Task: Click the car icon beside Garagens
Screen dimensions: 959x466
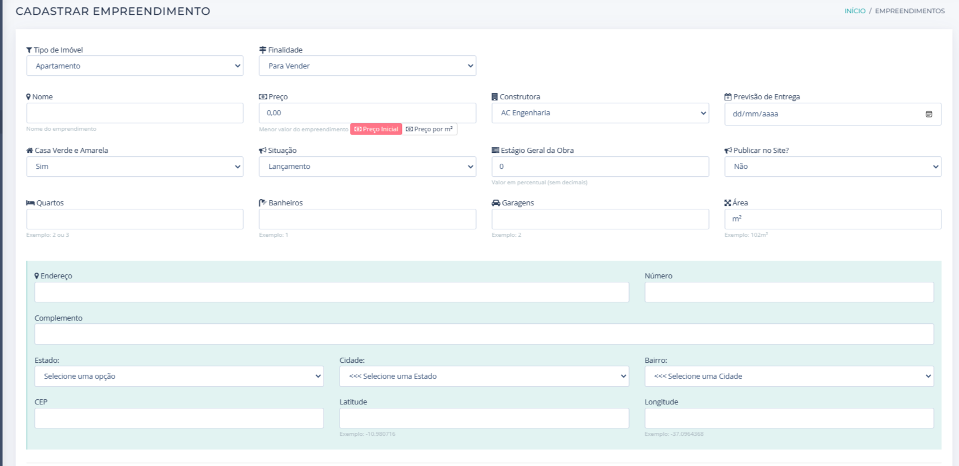Action: (495, 203)
